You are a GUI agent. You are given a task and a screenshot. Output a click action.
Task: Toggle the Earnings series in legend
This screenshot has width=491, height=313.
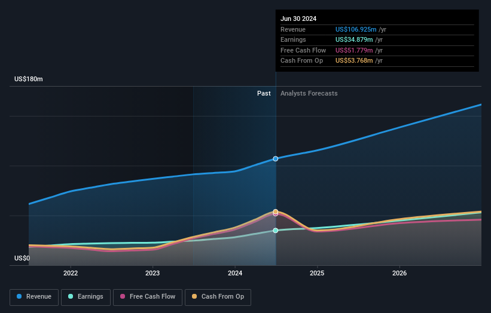86,296
